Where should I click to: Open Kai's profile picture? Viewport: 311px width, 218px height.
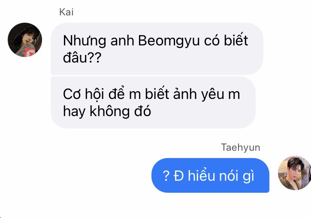point(25,40)
